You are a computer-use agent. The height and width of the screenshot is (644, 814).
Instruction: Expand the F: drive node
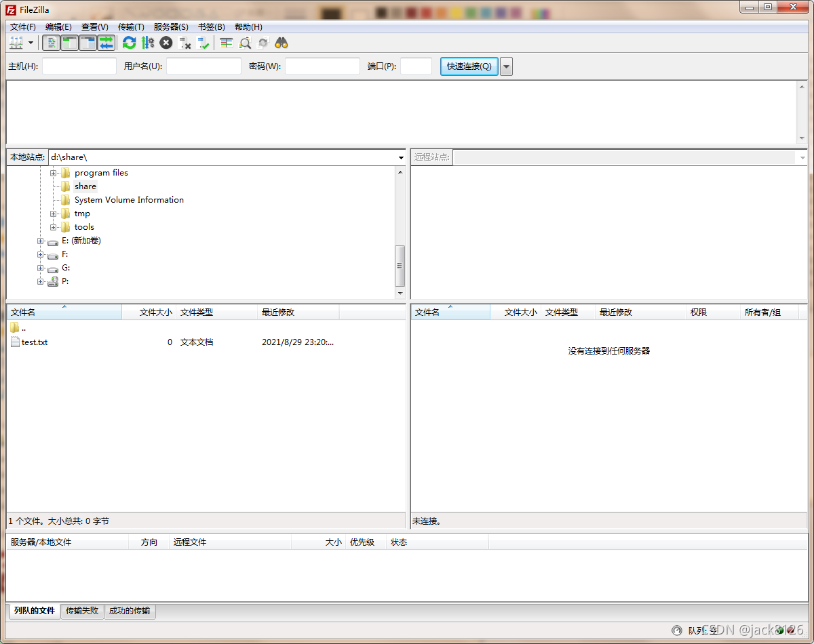41,254
